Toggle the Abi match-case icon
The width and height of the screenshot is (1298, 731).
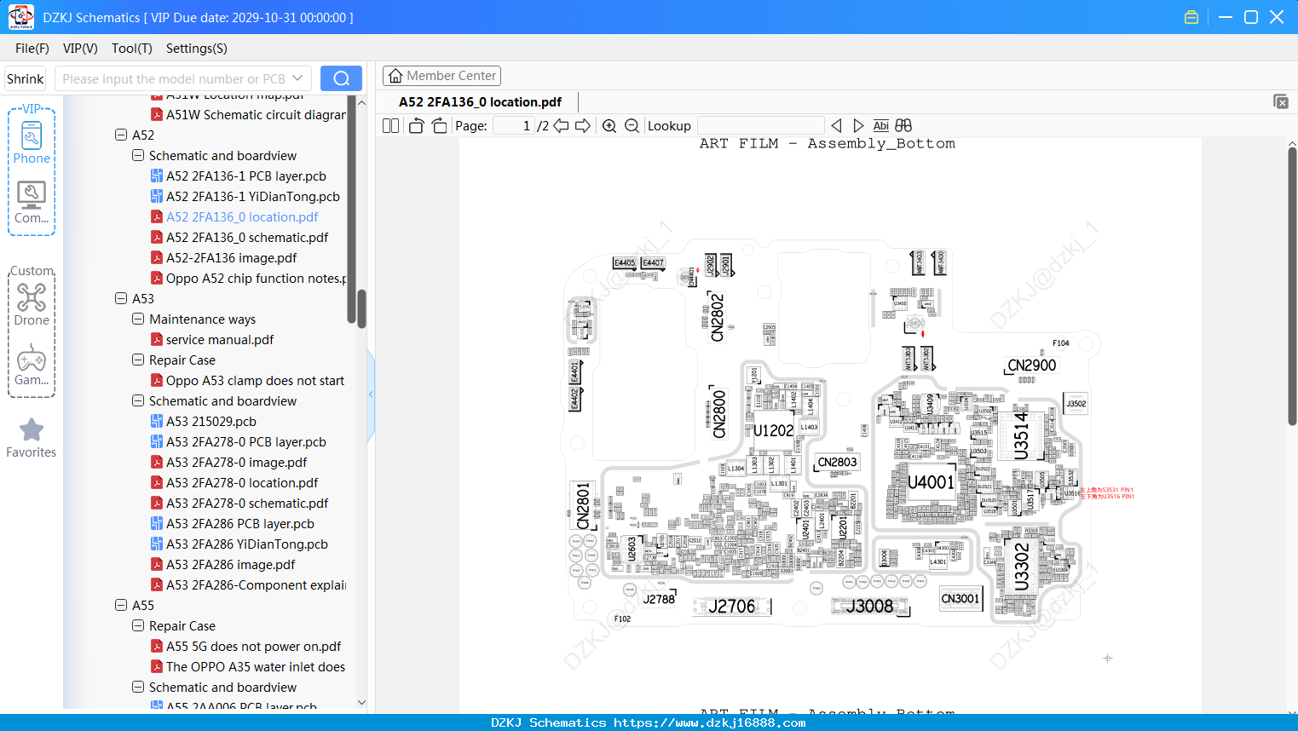[x=881, y=126]
